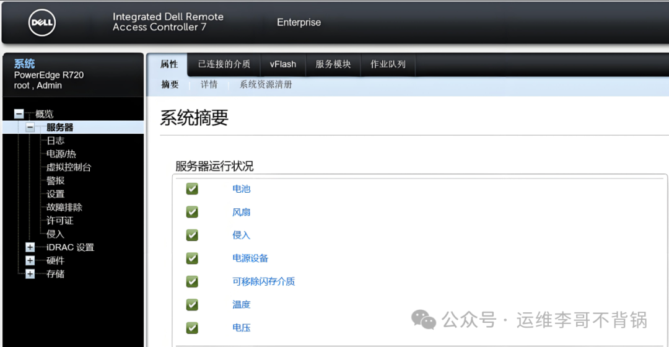This screenshot has height=347, width=669.
Task: Switch to the 已连接的介质 tab
Action: (x=224, y=64)
